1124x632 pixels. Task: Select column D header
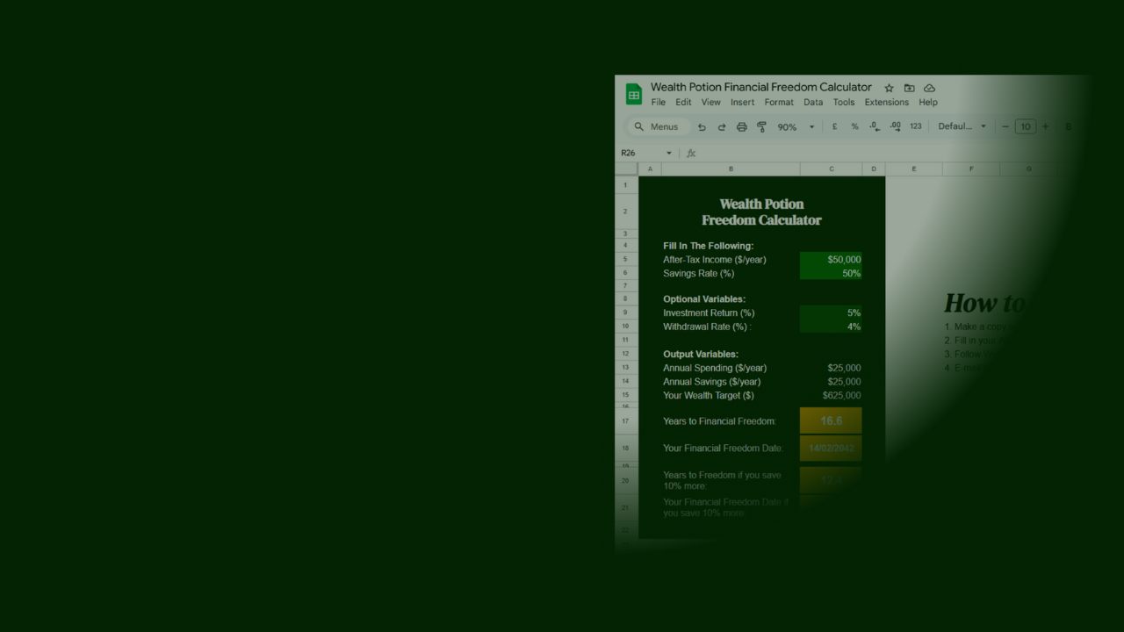point(874,169)
